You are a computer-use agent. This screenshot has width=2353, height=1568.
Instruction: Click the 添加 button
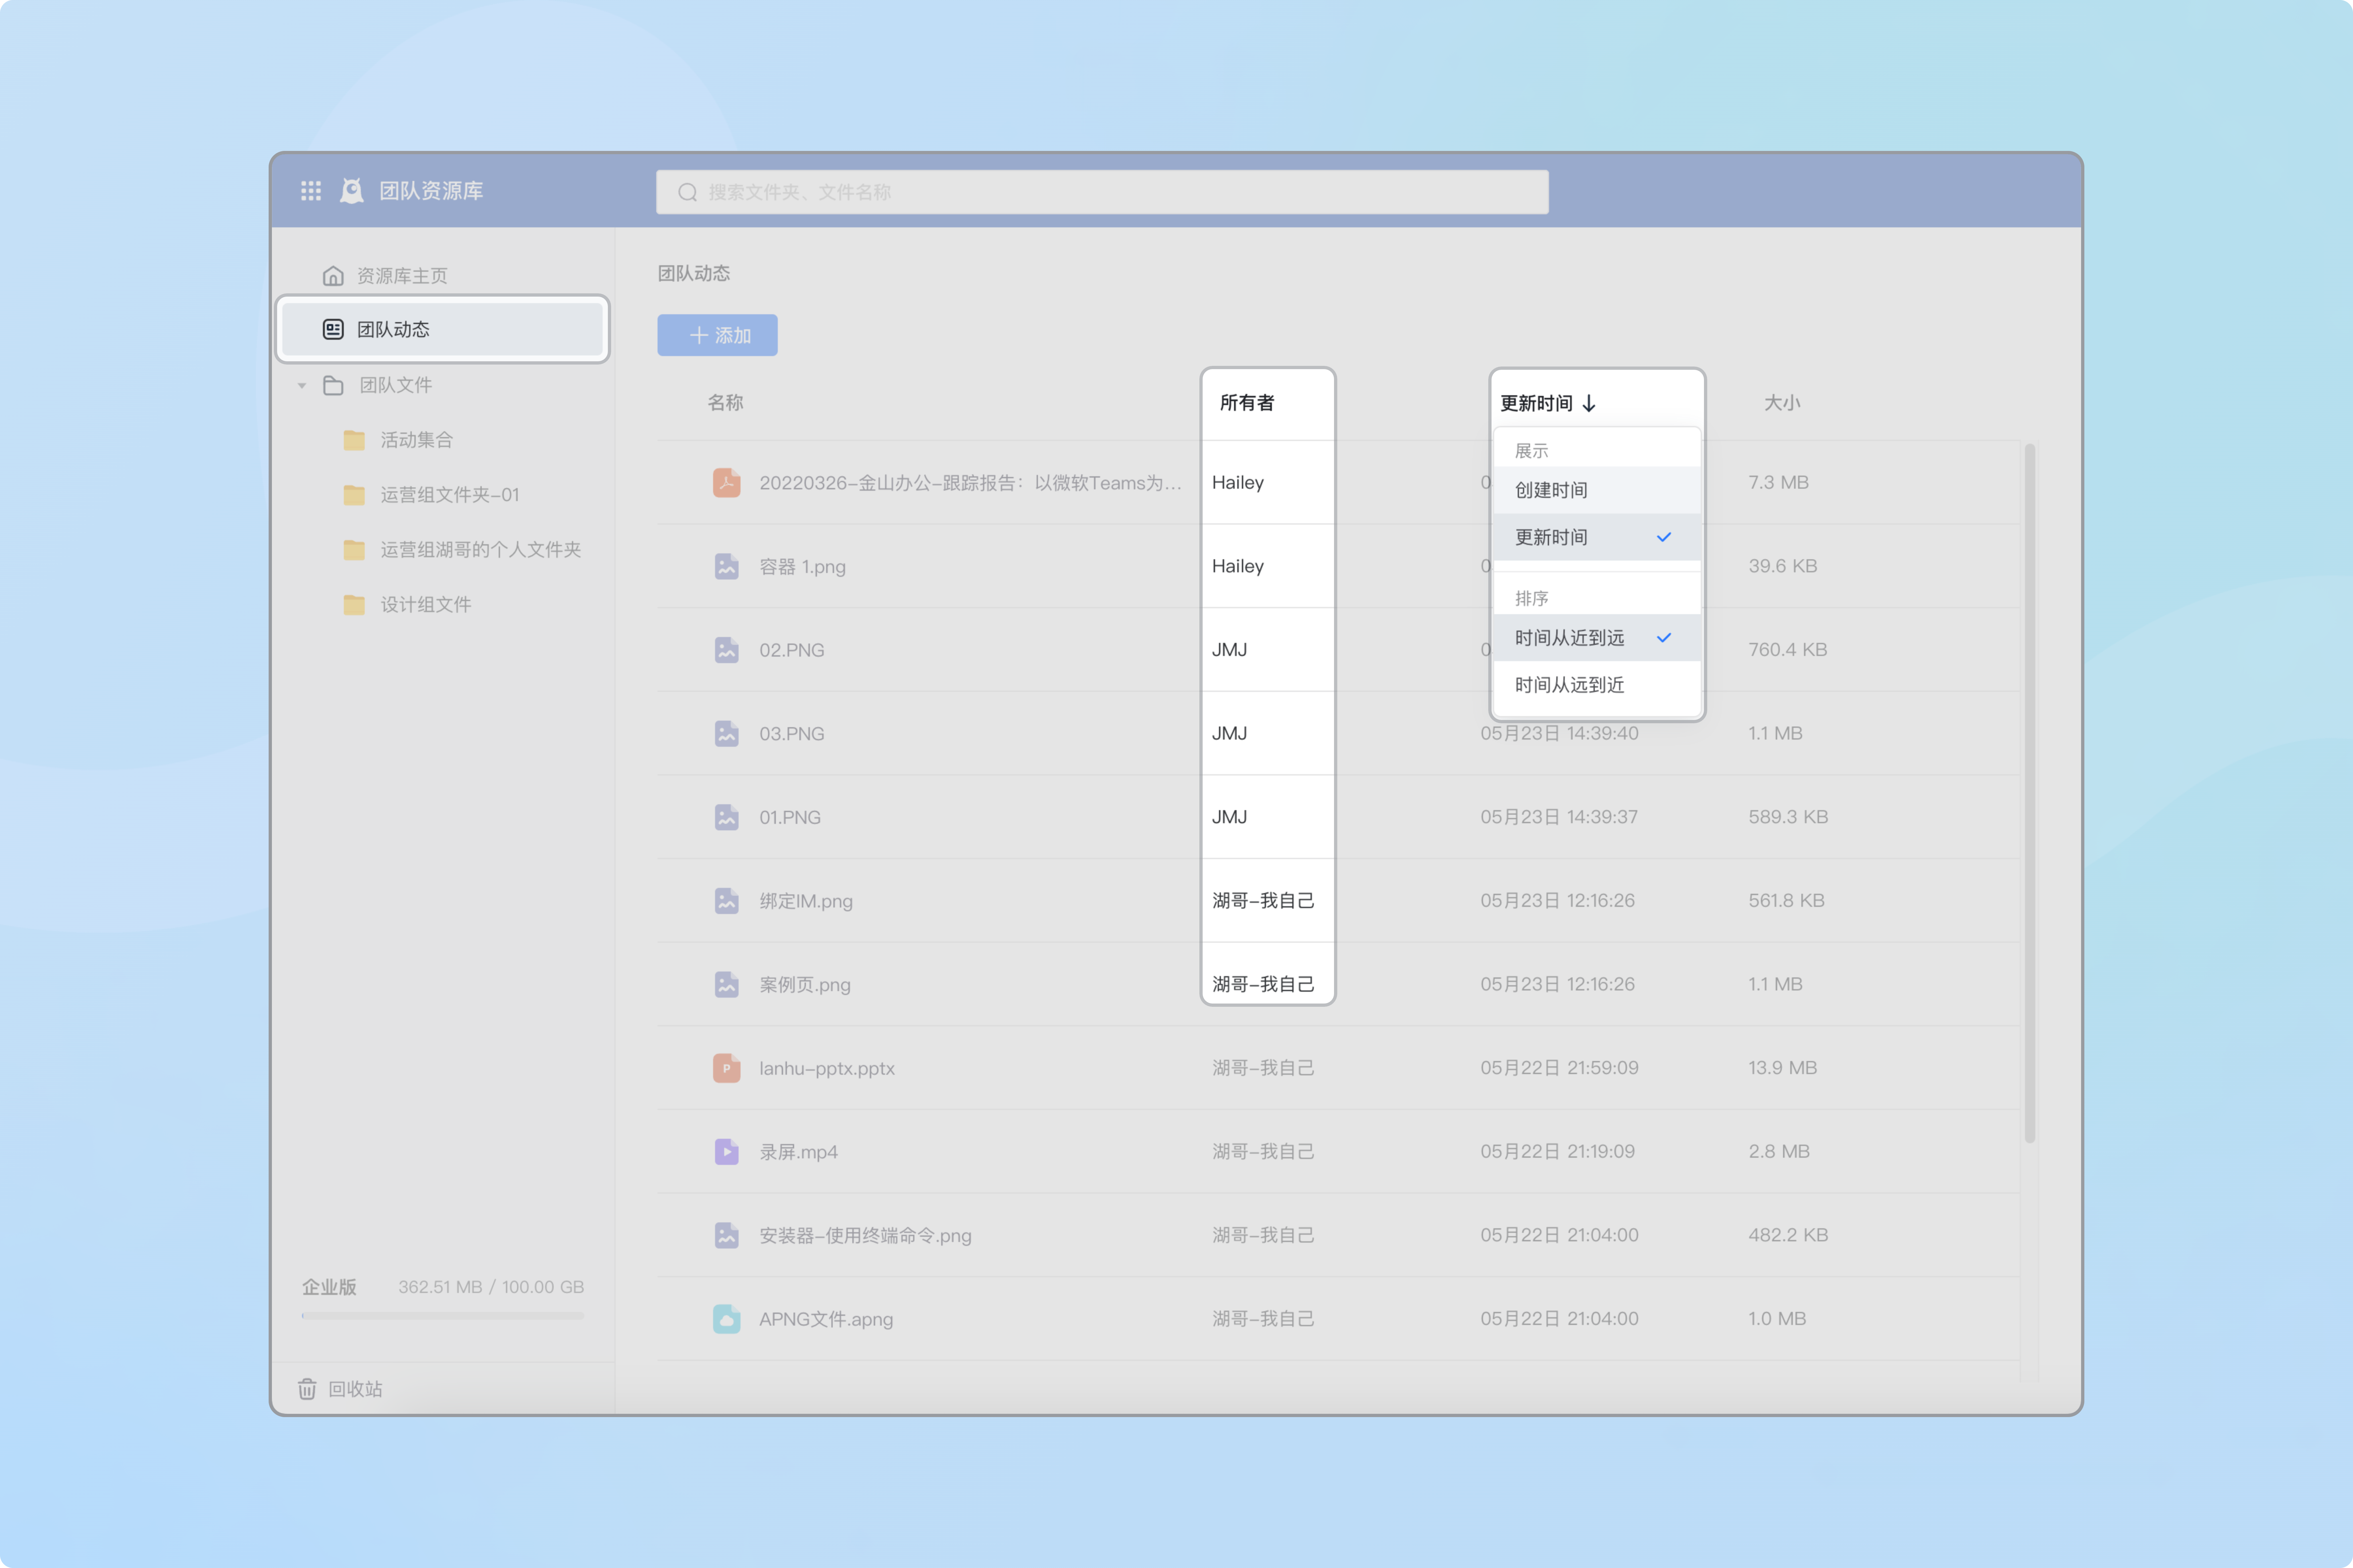click(717, 335)
